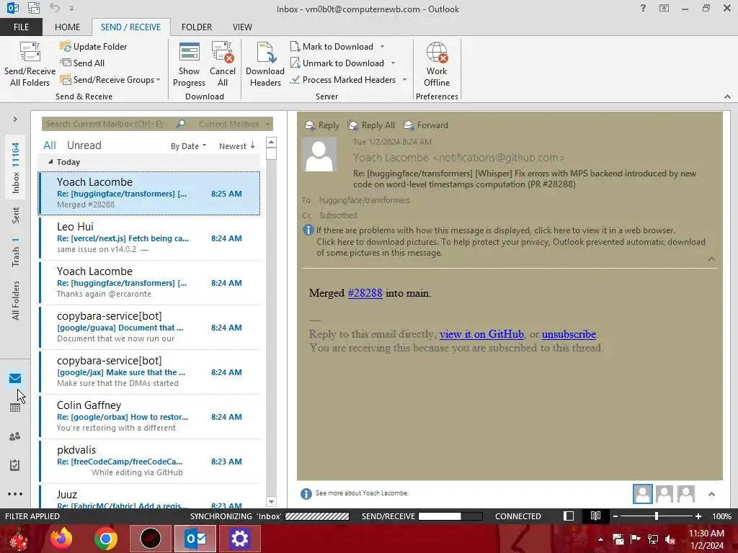The width and height of the screenshot is (738, 553).
Task: Open the Leo Hui vercel/next.js email
Action: 150,238
